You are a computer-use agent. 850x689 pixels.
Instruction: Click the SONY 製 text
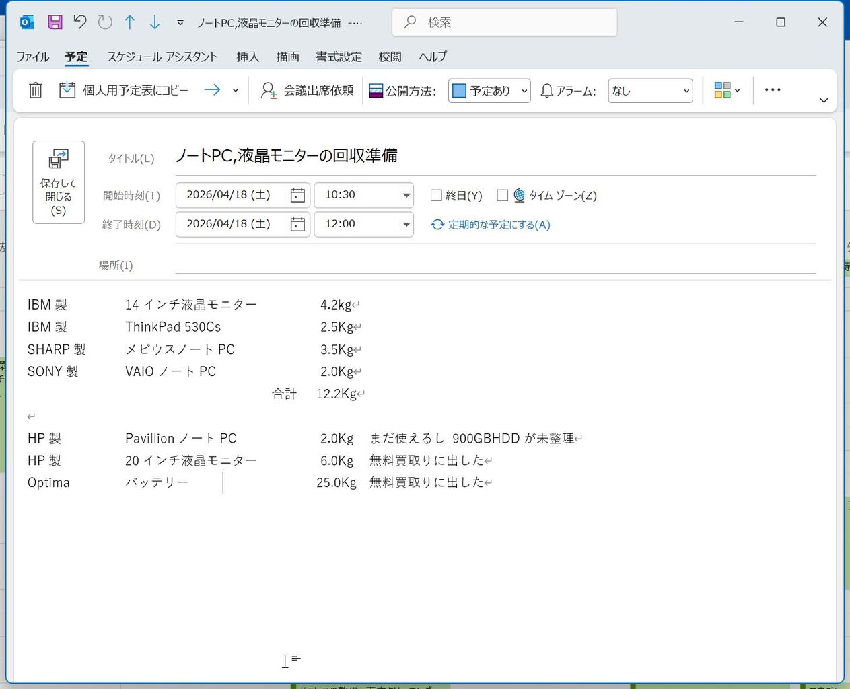[x=52, y=371]
